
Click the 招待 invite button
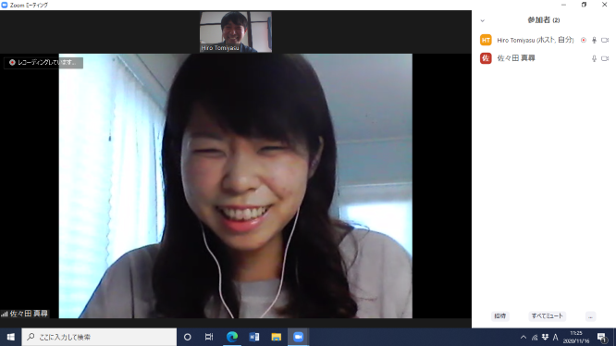click(500, 316)
